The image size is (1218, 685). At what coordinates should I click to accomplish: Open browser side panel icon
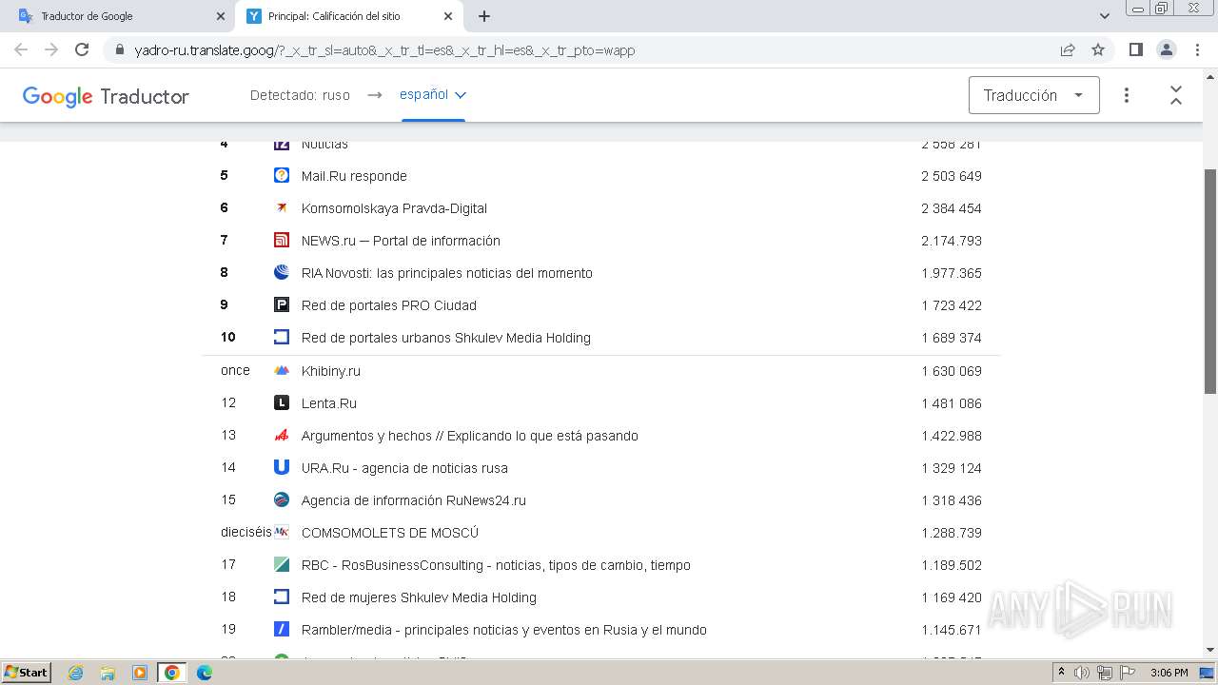[1135, 49]
